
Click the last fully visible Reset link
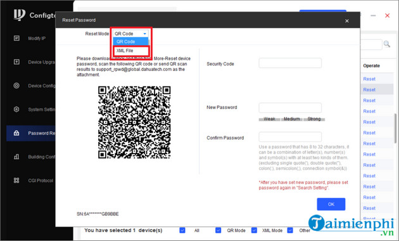pos(369,208)
